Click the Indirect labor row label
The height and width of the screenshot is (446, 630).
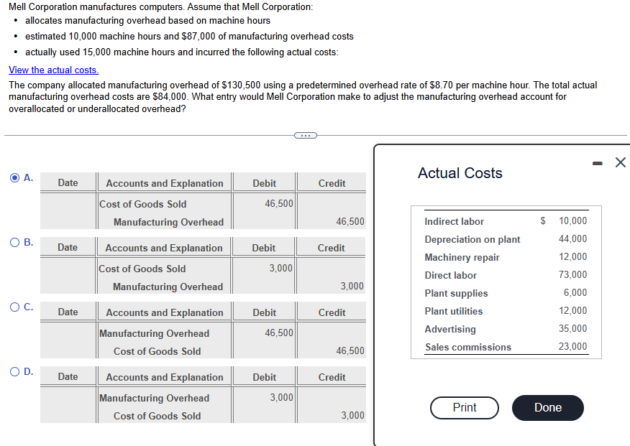[454, 221]
